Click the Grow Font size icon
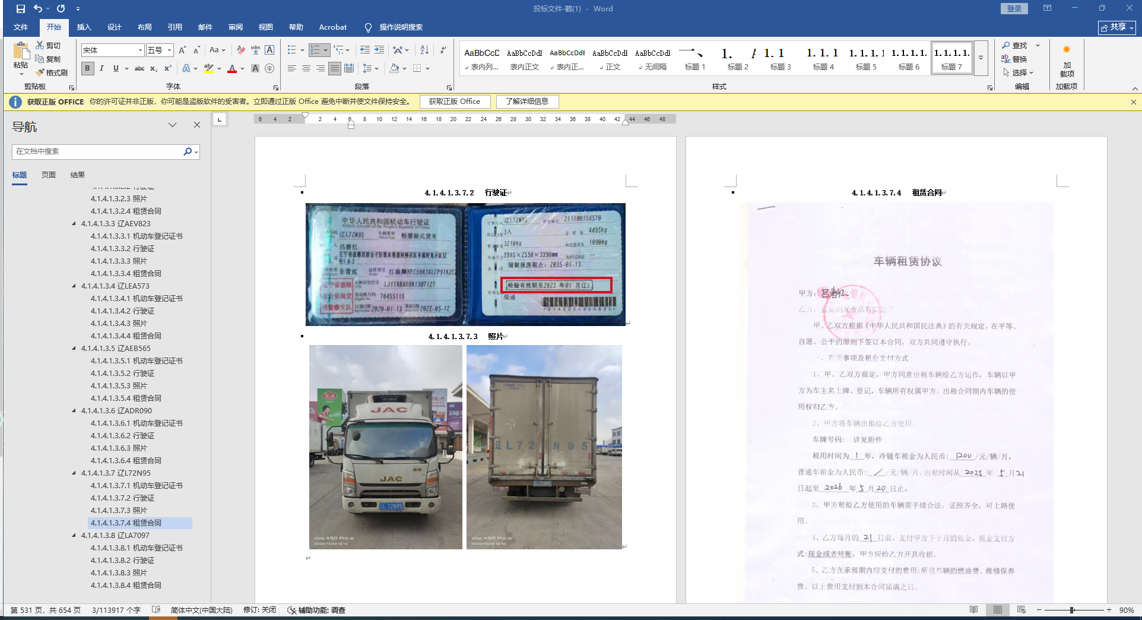This screenshot has height=620, width=1142. tap(182, 50)
